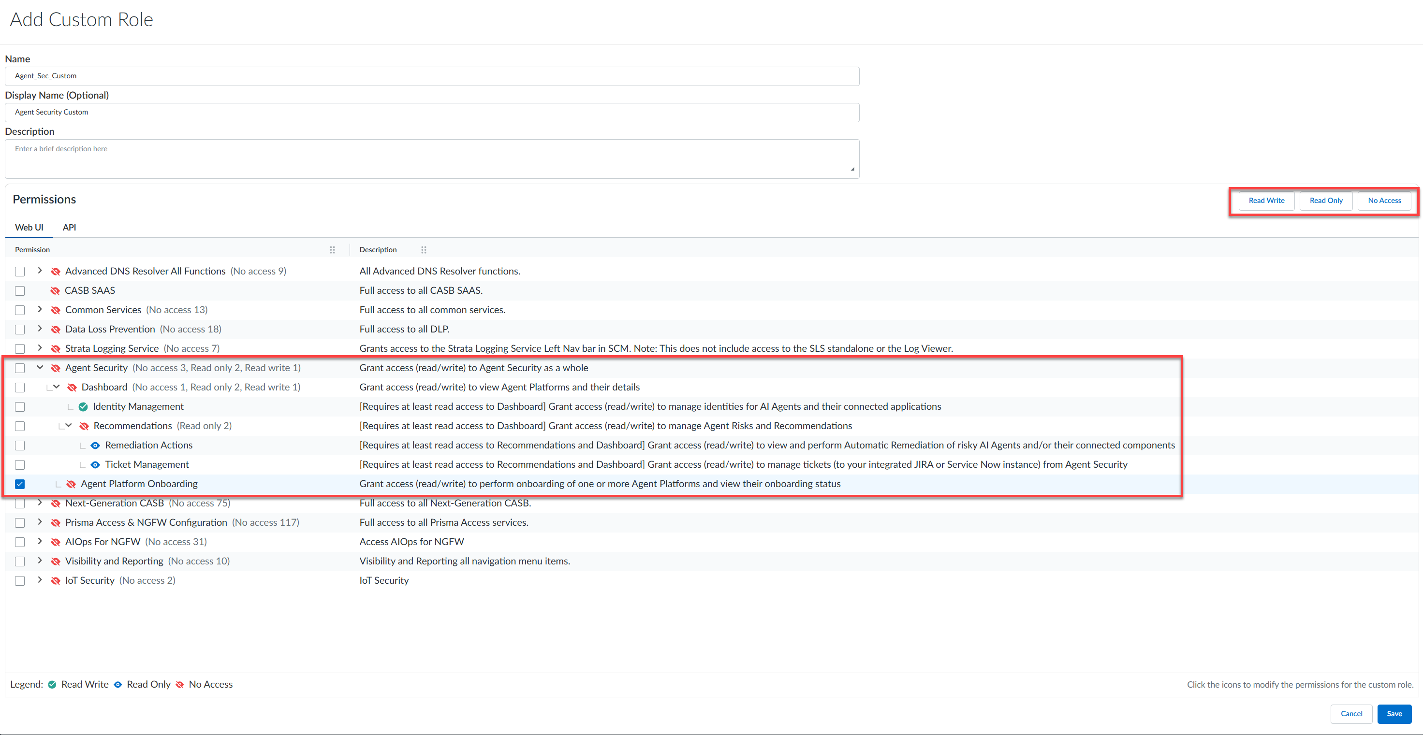This screenshot has height=735, width=1423.
Task: Click the Permission column drag-handle icon
Action: coord(332,250)
